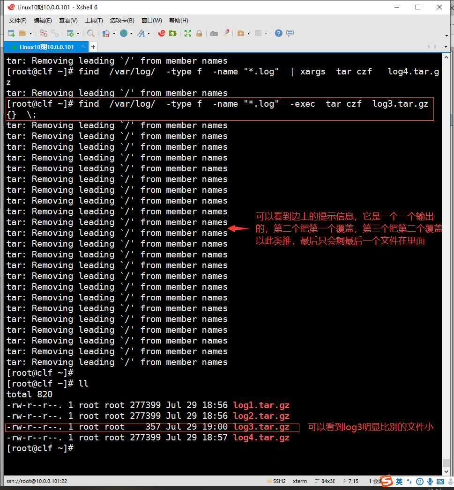
Task: Click the gray layout toolbar icon
Action: pos(258,33)
